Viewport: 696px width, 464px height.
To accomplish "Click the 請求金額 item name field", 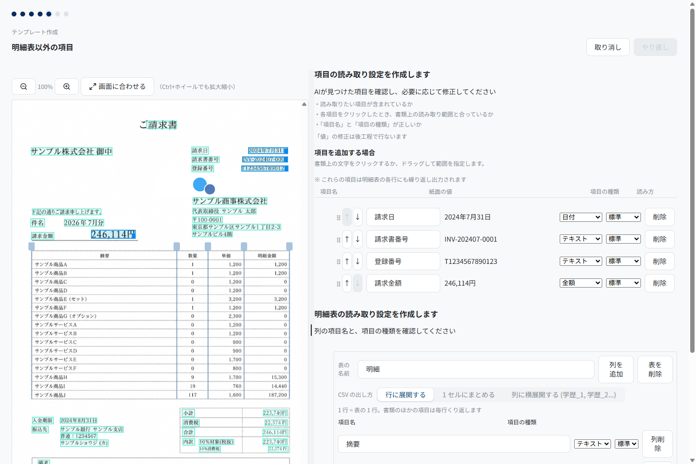I will point(403,283).
